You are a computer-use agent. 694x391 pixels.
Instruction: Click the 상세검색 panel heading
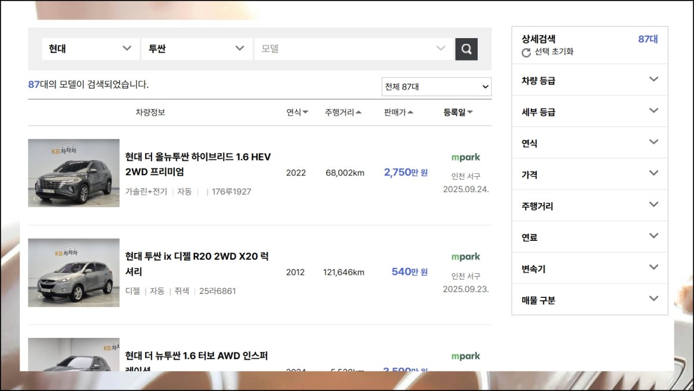coord(538,39)
